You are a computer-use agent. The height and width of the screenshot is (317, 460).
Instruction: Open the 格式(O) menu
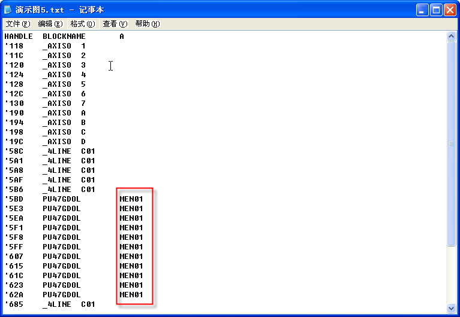[82, 24]
